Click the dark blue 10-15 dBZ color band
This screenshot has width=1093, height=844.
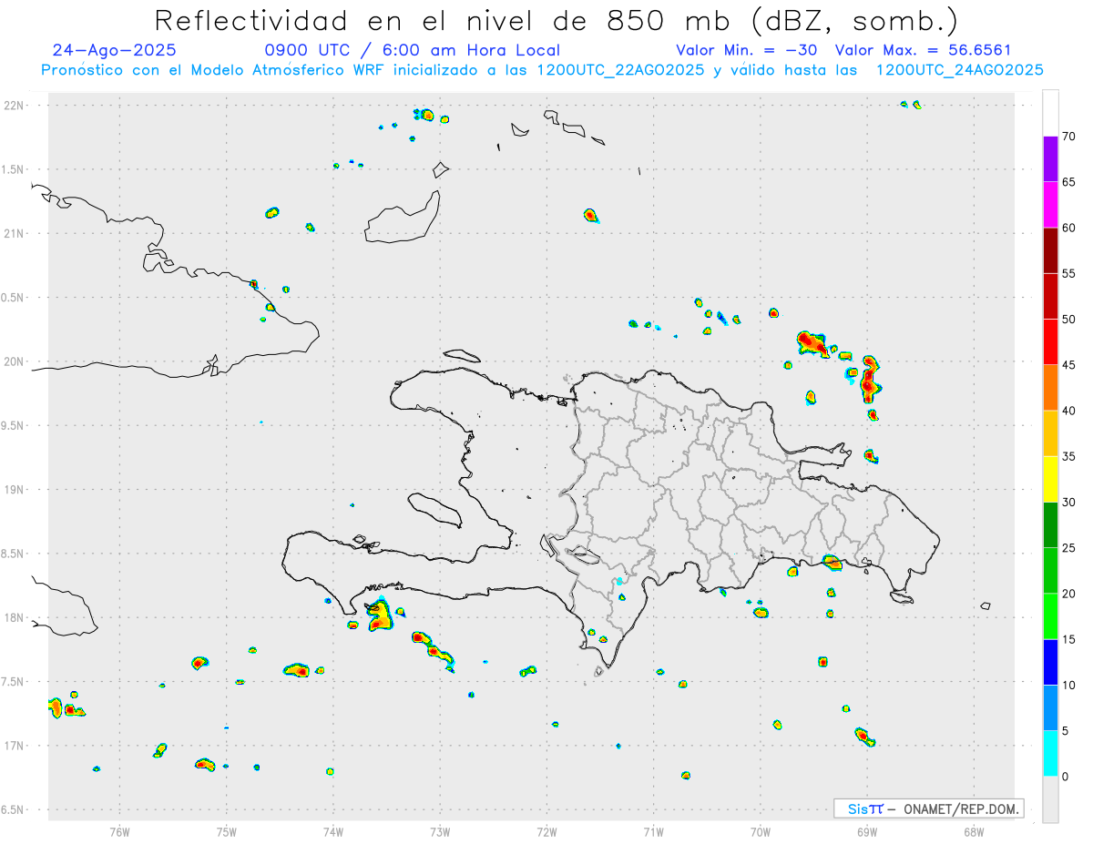1050,662
